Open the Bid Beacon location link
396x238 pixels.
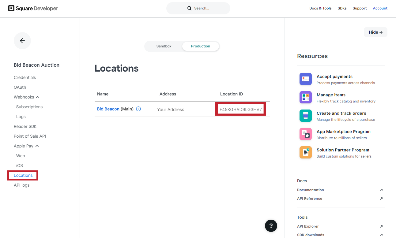coord(108,109)
